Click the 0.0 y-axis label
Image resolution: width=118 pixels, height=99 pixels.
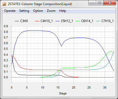[x=6, y=77]
